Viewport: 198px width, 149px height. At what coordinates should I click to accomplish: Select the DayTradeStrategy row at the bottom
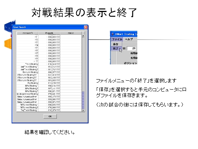click(x=49, y=110)
